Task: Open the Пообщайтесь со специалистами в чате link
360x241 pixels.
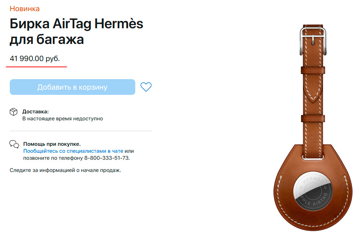Action: pos(73,151)
